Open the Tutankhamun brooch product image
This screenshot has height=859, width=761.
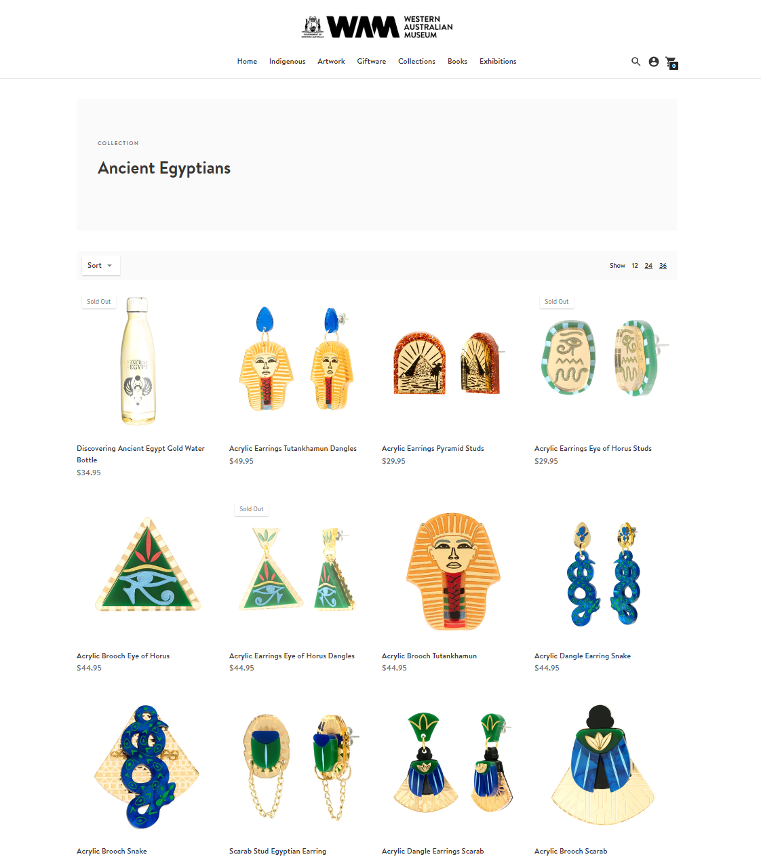click(x=453, y=571)
